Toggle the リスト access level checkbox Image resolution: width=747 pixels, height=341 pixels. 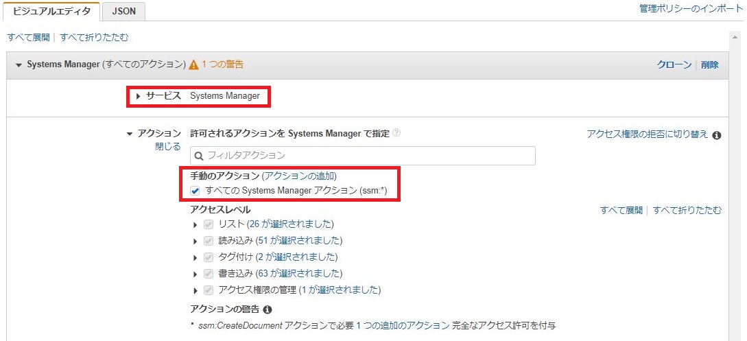pos(209,224)
